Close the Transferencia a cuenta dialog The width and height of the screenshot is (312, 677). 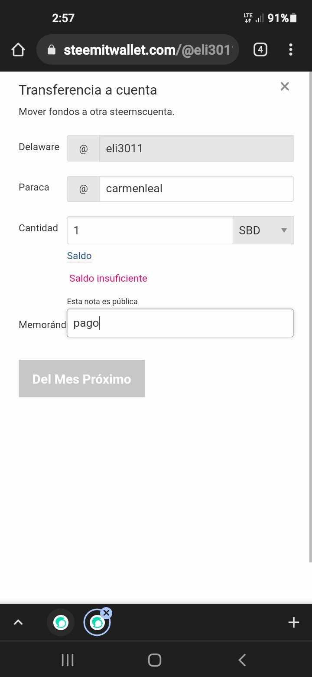pos(285,86)
